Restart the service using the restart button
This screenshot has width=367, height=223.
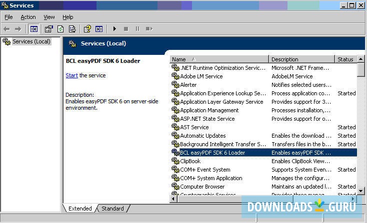[149, 29]
